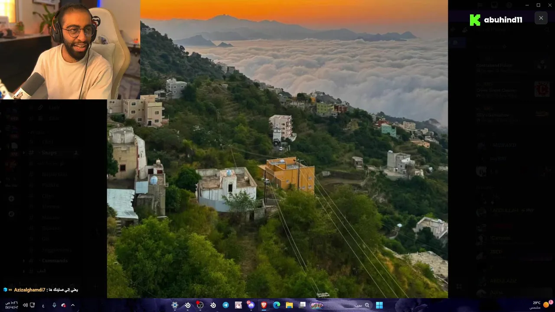The image size is (555, 312).
Task: Open the taskbar clock and date
Action: (x=12, y=305)
